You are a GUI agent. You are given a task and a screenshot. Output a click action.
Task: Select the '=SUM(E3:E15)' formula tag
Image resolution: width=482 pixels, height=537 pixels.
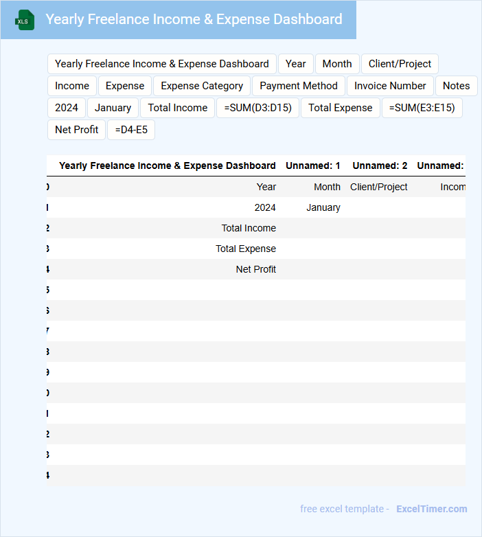click(422, 108)
